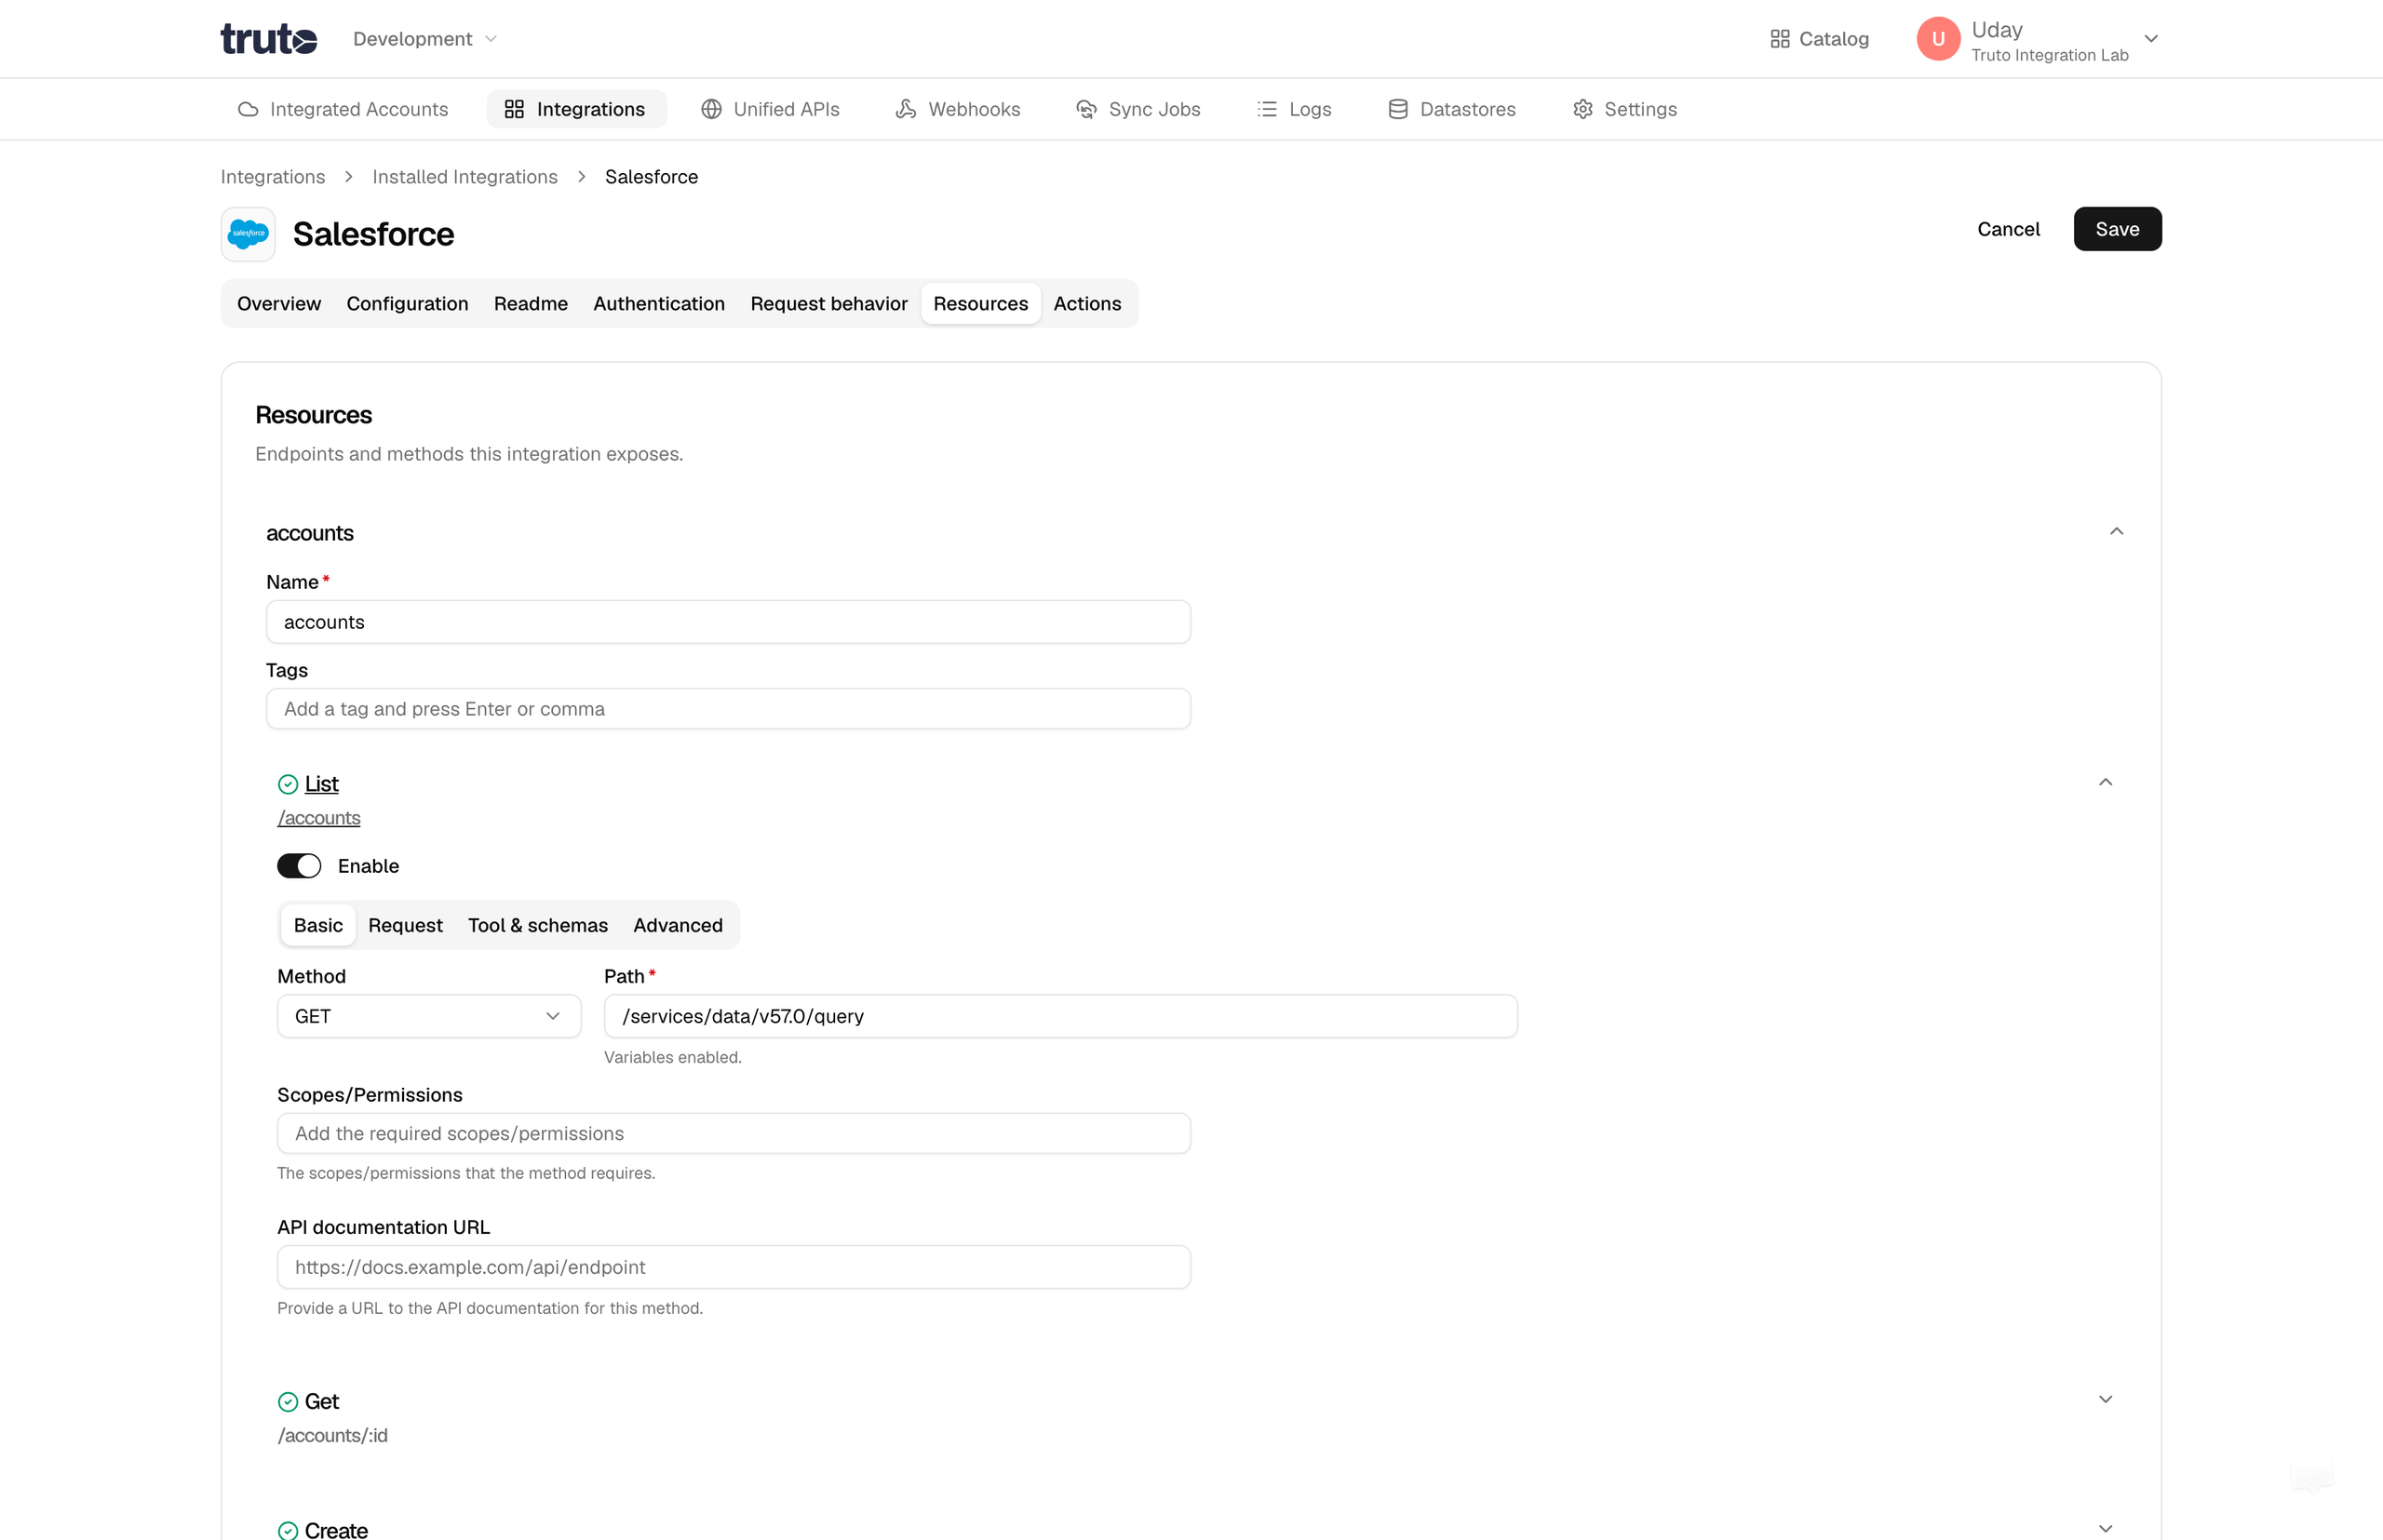Image resolution: width=2383 pixels, height=1540 pixels.
Task: Open Settings
Action: click(1624, 109)
